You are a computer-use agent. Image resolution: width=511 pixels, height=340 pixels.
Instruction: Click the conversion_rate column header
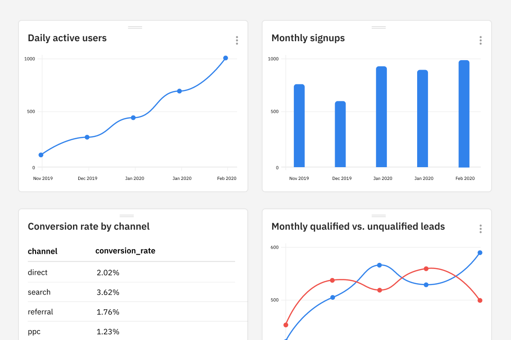click(125, 251)
